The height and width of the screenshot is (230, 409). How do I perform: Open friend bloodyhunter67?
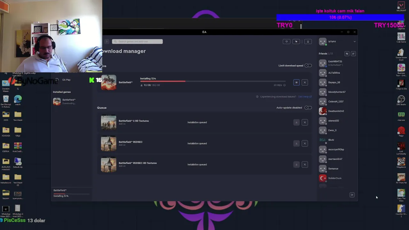point(337,92)
